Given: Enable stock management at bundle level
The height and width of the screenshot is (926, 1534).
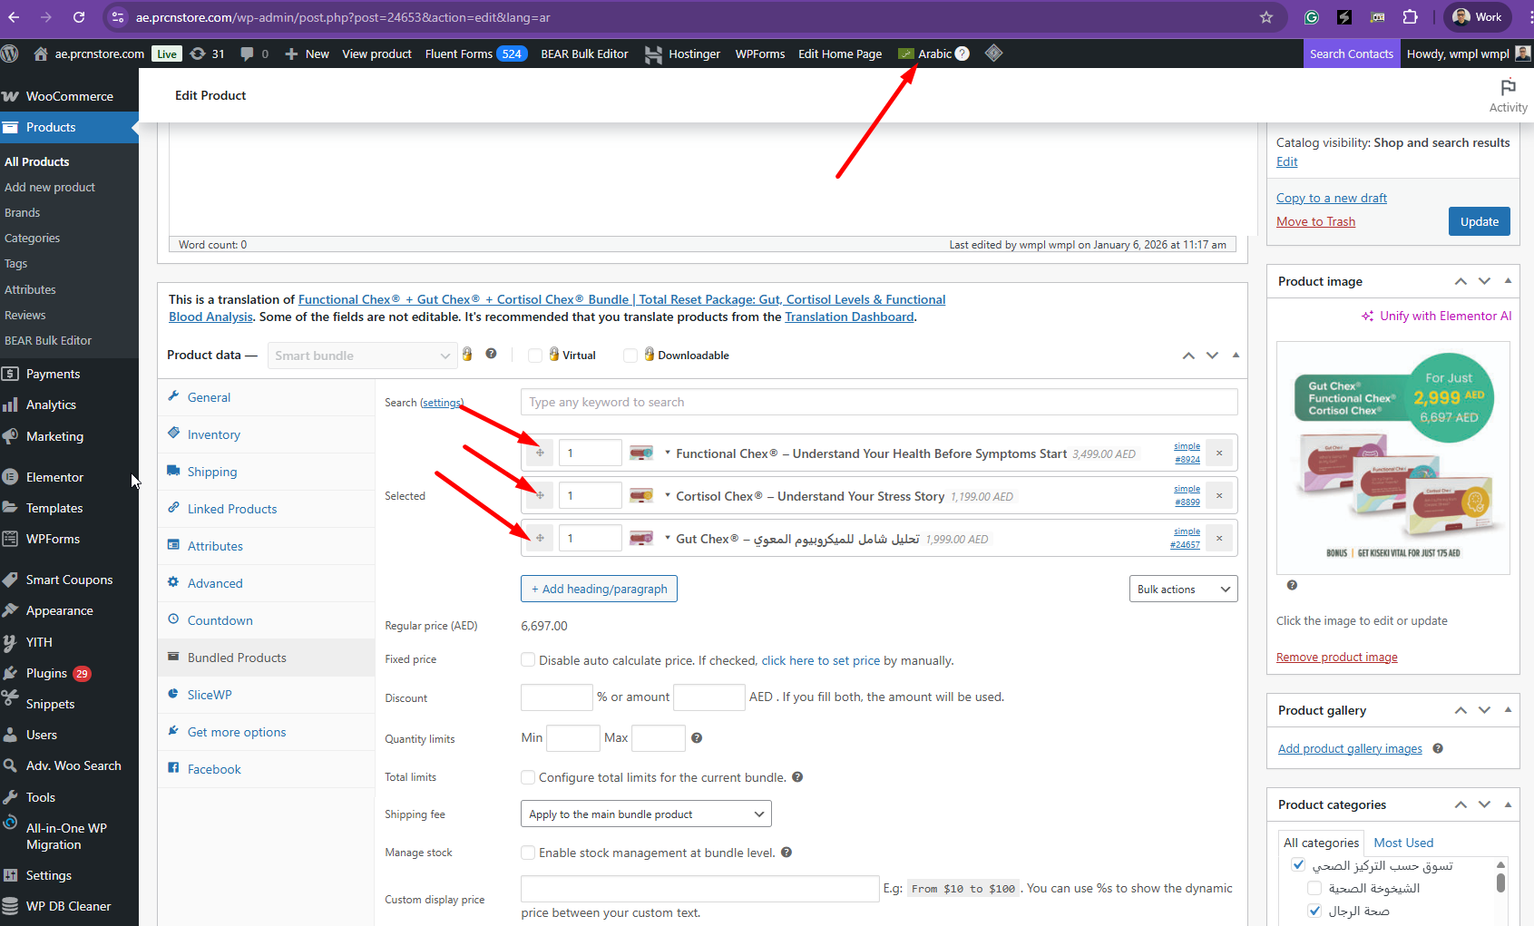Looking at the screenshot, I should point(528,853).
